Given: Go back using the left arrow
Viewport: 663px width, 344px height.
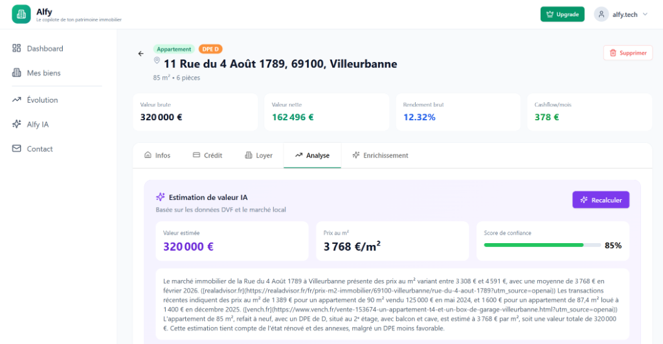Looking at the screenshot, I should pos(140,54).
